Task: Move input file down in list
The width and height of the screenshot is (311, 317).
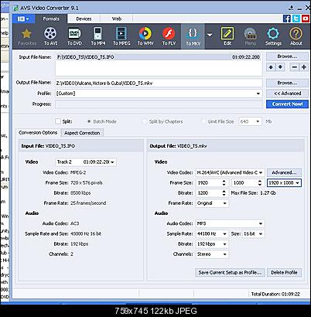Action: click(280, 67)
